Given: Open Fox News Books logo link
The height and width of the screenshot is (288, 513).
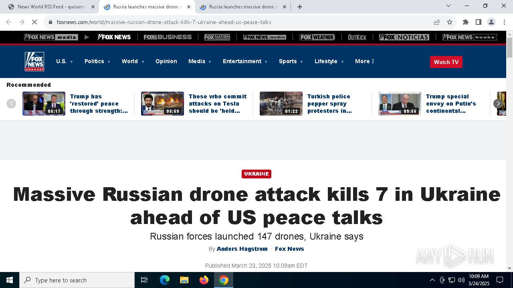Looking at the screenshot, I should pyautogui.click(x=470, y=37).
